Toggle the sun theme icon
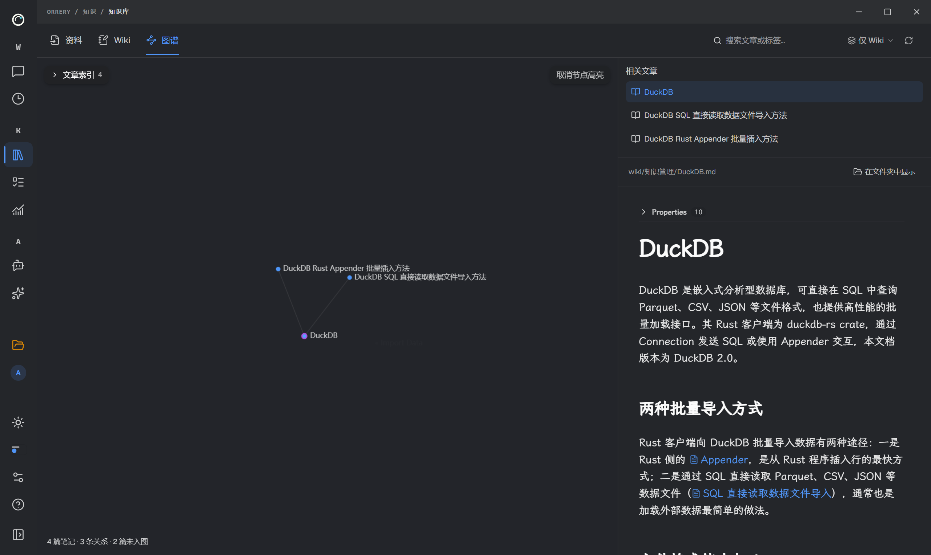Screen dimensions: 931x555 pos(18,423)
